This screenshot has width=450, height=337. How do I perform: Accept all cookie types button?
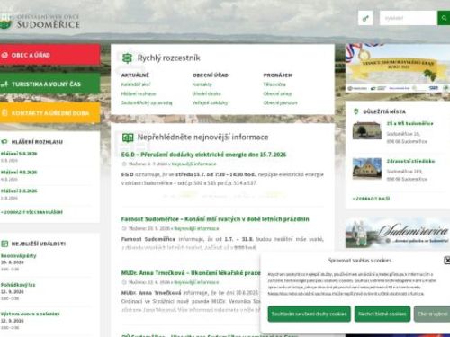[x=309, y=314]
